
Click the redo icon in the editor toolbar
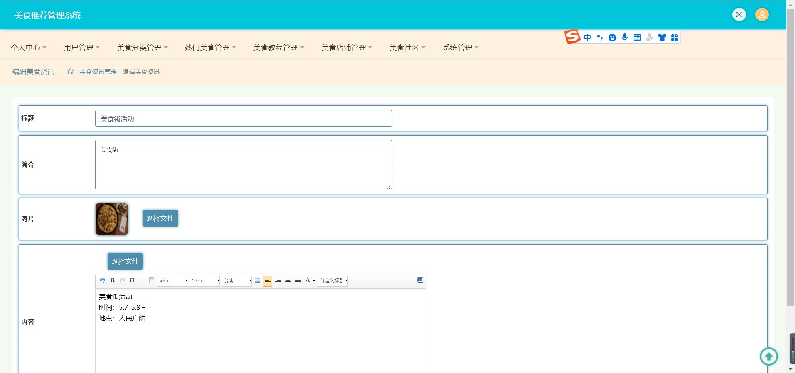tap(122, 280)
